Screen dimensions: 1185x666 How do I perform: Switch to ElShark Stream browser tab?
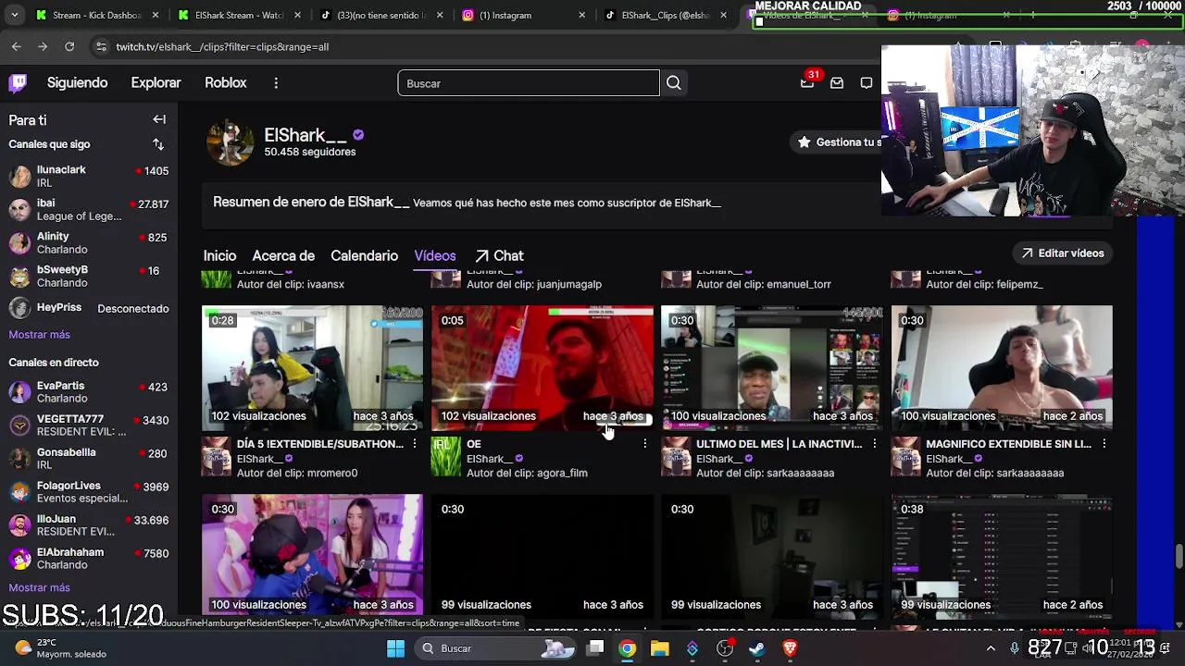coord(238,15)
